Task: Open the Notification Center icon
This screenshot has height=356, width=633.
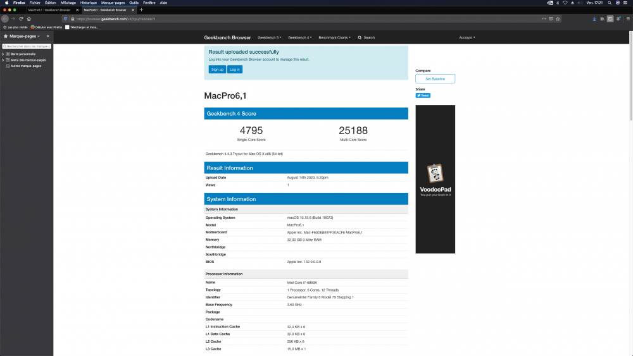Action: pyautogui.click(x=625, y=3)
